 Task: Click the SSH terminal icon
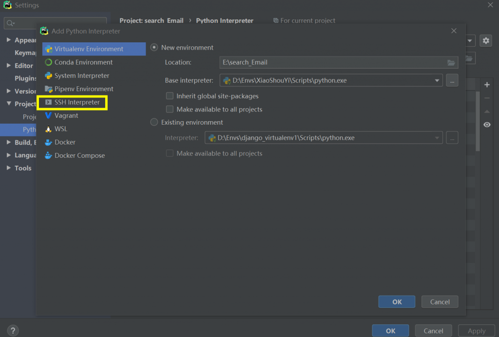(48, 102)
